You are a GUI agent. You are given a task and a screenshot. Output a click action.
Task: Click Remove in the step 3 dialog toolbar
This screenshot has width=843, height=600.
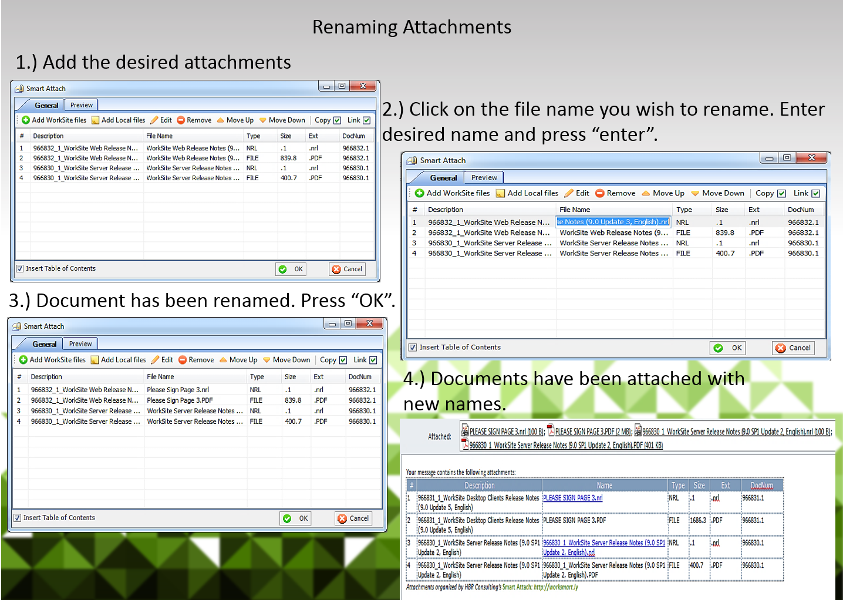pos(196,360)
